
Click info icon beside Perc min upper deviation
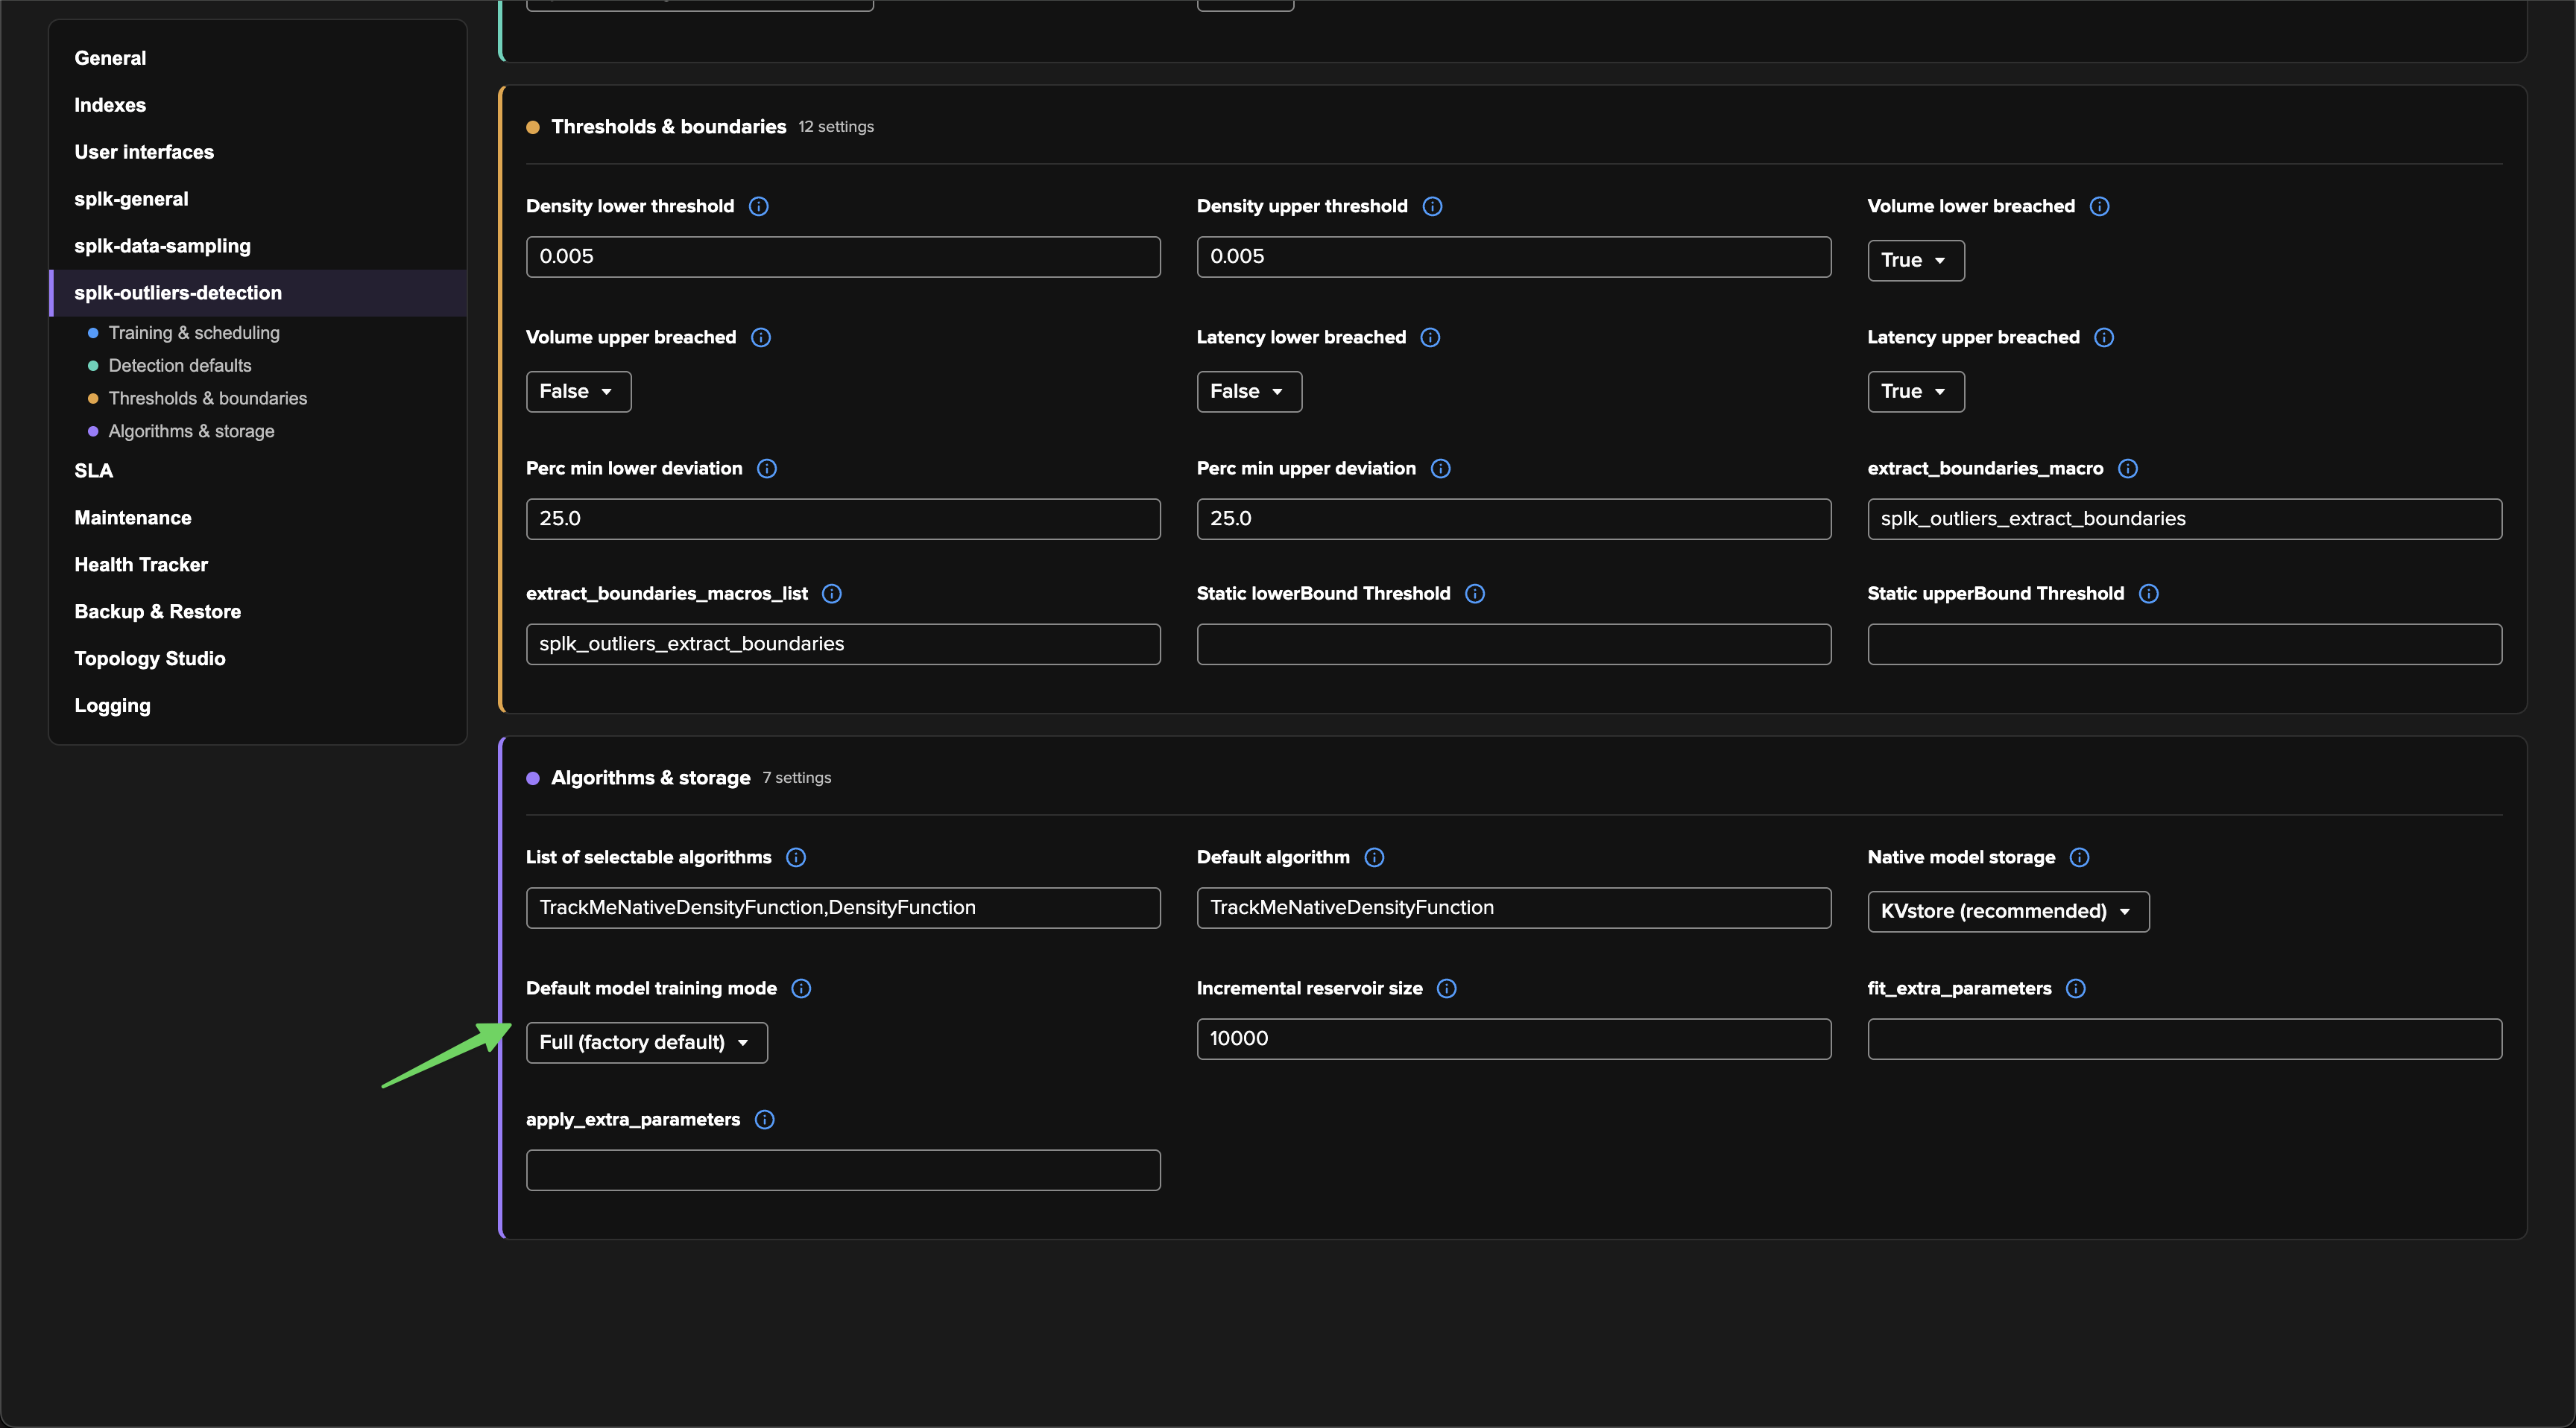pos(1440,468)
